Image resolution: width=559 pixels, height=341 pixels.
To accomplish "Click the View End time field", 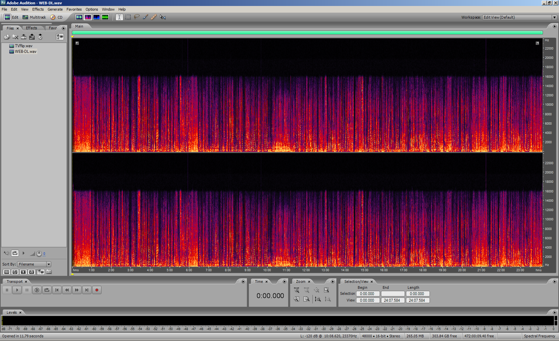I will pyautogui.click(x=393, y=300).
